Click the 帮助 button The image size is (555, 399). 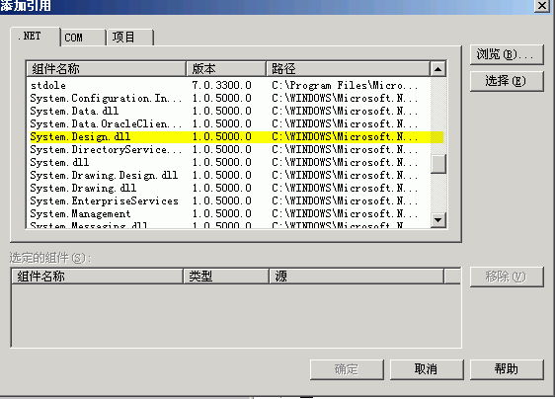(507, 369)
